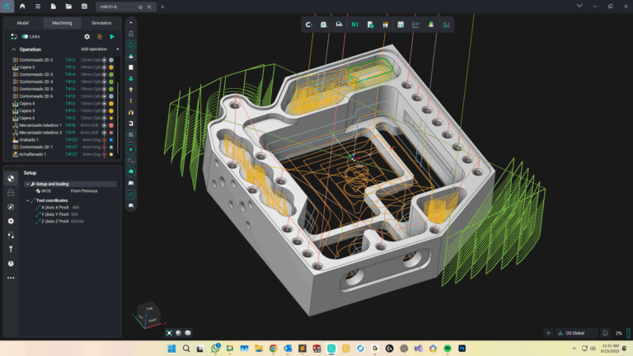This screenshot has width=633, height=356.
Task: Select the compass icon in left sidebar
Action: (x=11, y=207)
